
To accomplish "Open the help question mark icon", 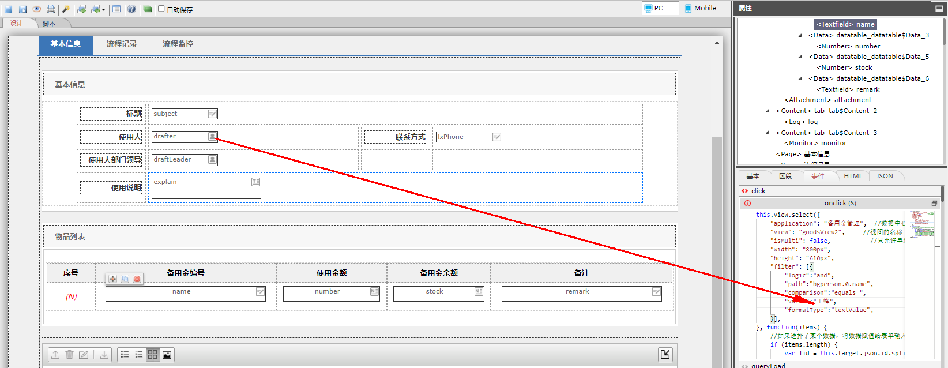I will (132, 9).
